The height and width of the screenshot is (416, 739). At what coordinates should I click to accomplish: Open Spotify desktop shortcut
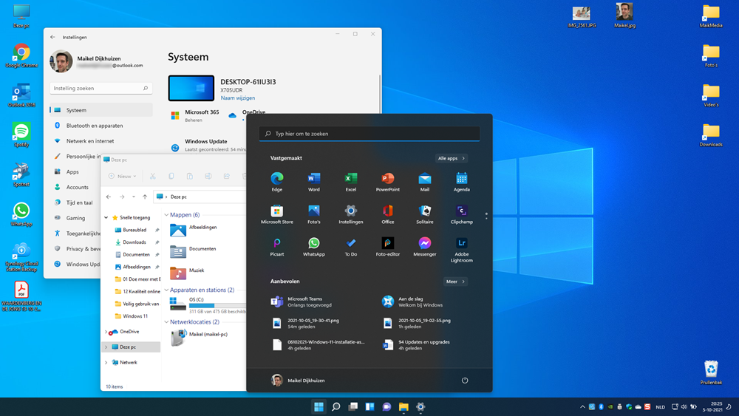click(21, 134)
